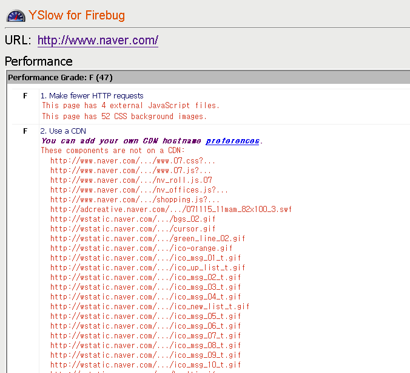Click the Performance section heading
Viewport: 410px width, 373px height.
[x=39, y=61]
